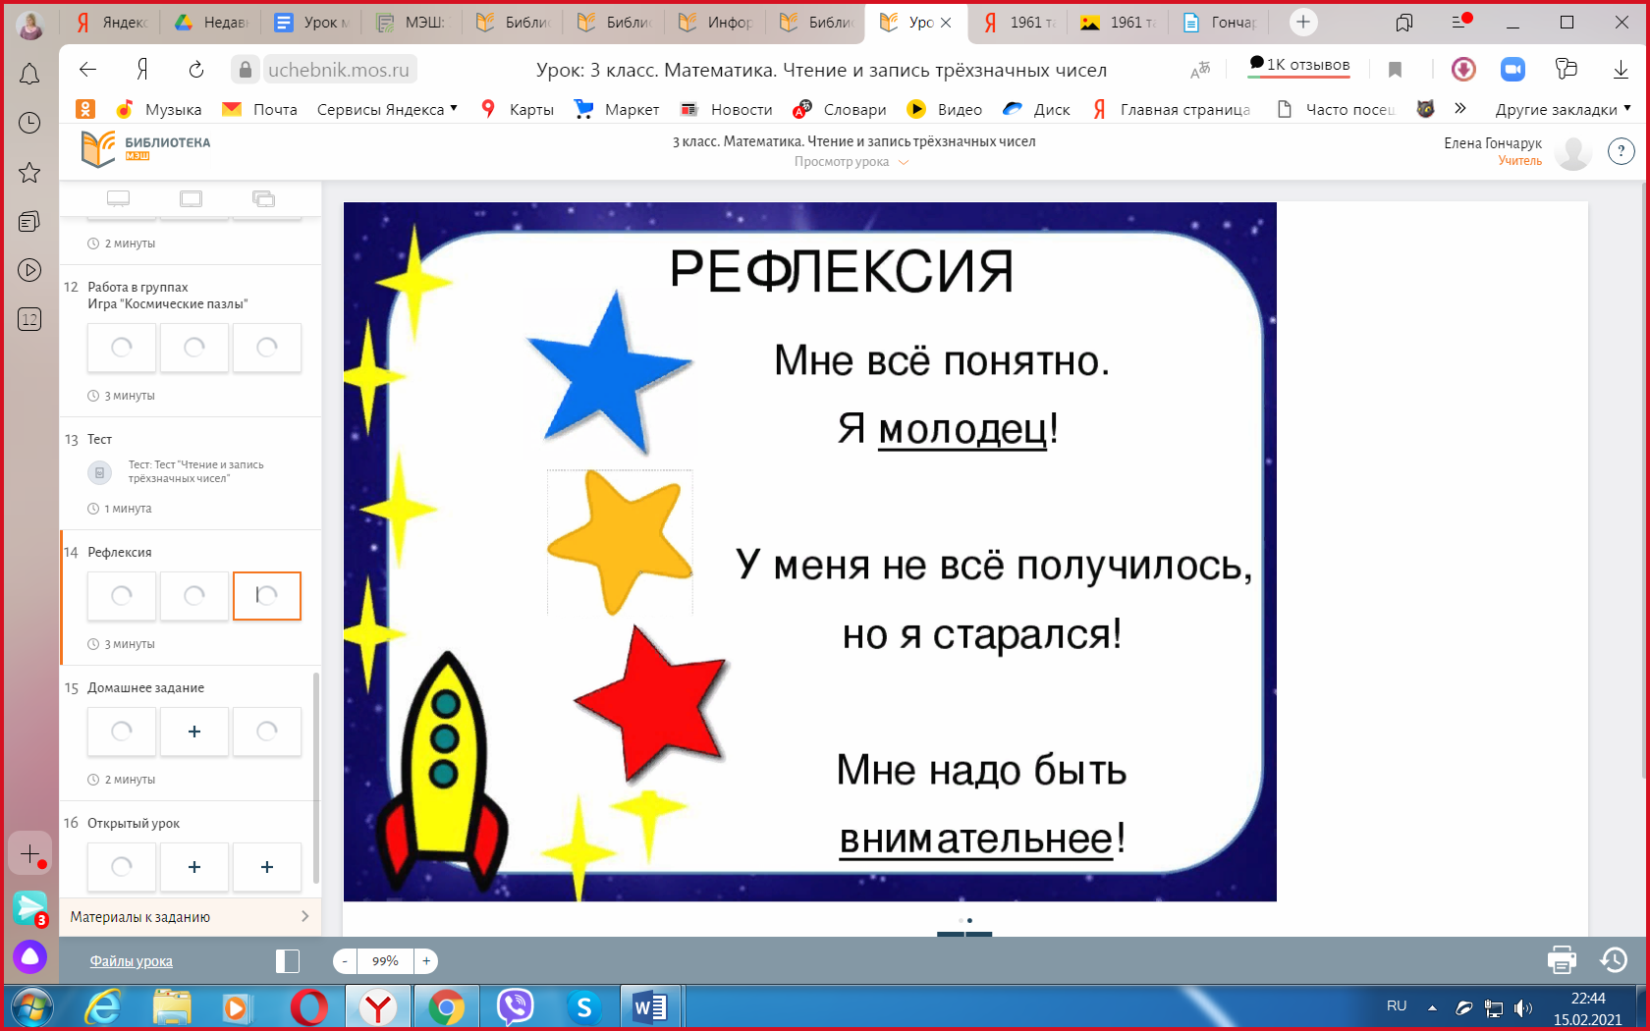Launch Google Chrome from taskbar
Screen dimensions: 1650x1031
[446, 1007]
